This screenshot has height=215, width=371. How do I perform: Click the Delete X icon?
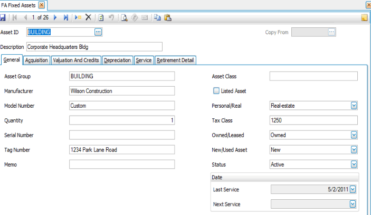coord(88,17)
